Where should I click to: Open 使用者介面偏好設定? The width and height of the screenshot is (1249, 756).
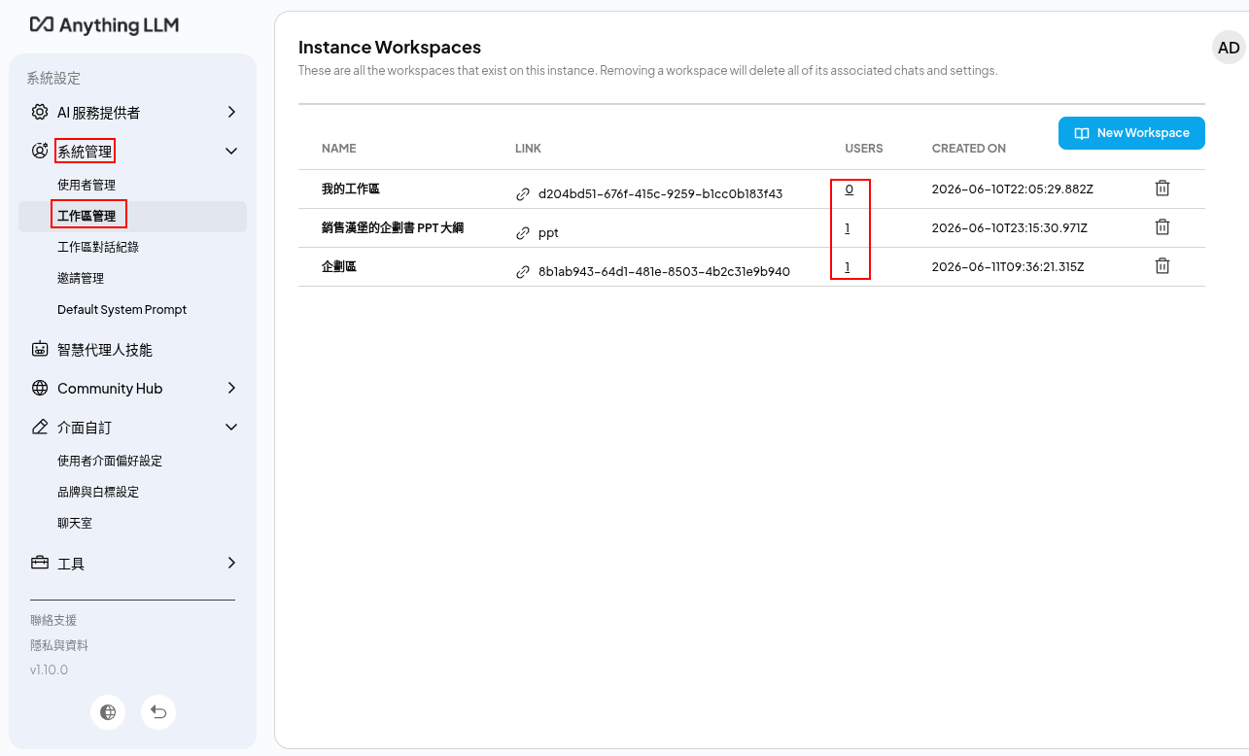pyautogui.click(x=110, y=461)
